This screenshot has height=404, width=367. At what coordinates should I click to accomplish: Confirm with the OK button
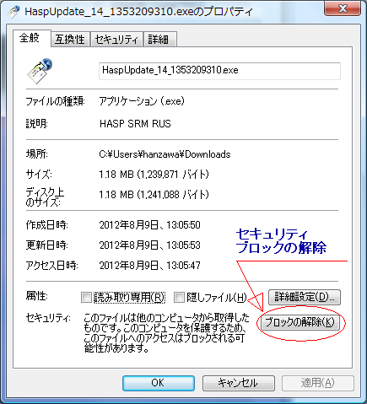(x=159, y=383)
